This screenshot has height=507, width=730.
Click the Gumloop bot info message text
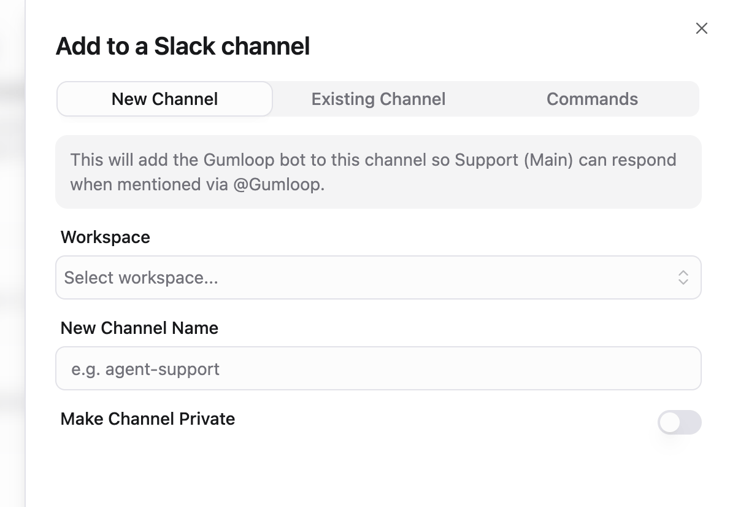[x=373, y=172]
